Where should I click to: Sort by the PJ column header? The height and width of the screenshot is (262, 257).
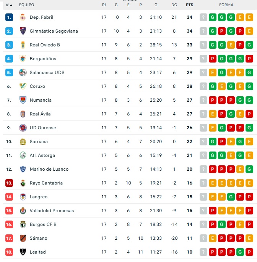(104, 5)
